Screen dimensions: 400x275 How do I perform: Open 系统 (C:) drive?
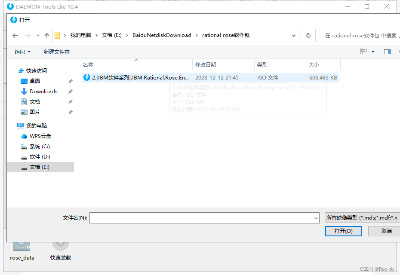[40, 146]
